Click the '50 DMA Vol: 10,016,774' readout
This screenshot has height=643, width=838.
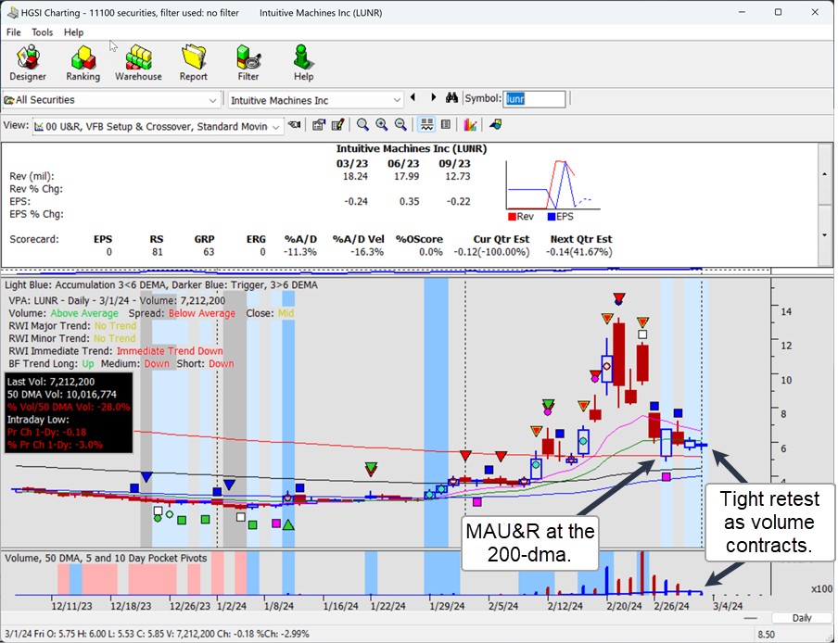click(x=61, y=395)
